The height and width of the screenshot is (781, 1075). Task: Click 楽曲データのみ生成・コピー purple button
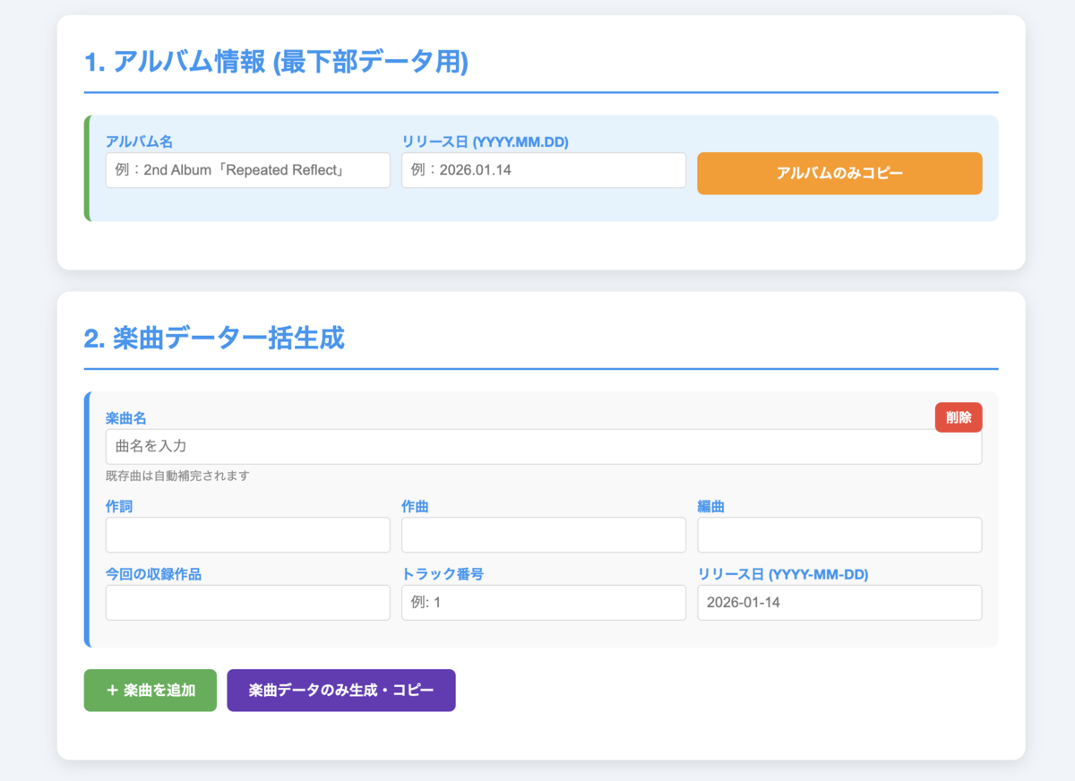tap(341, 691)
